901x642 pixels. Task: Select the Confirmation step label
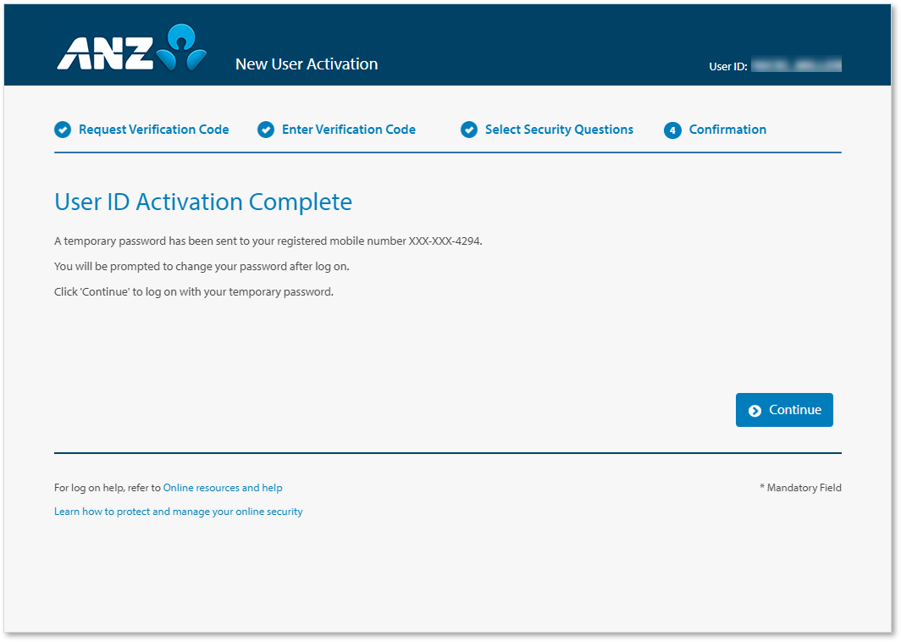727,130
